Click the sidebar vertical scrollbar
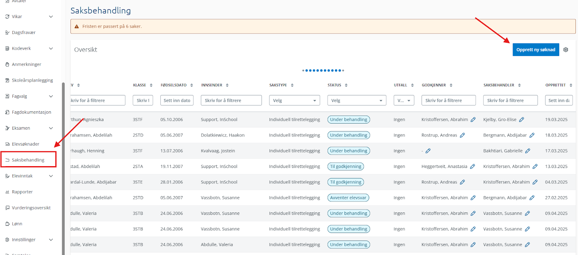578x255 pixels. (x=63, y=168)
